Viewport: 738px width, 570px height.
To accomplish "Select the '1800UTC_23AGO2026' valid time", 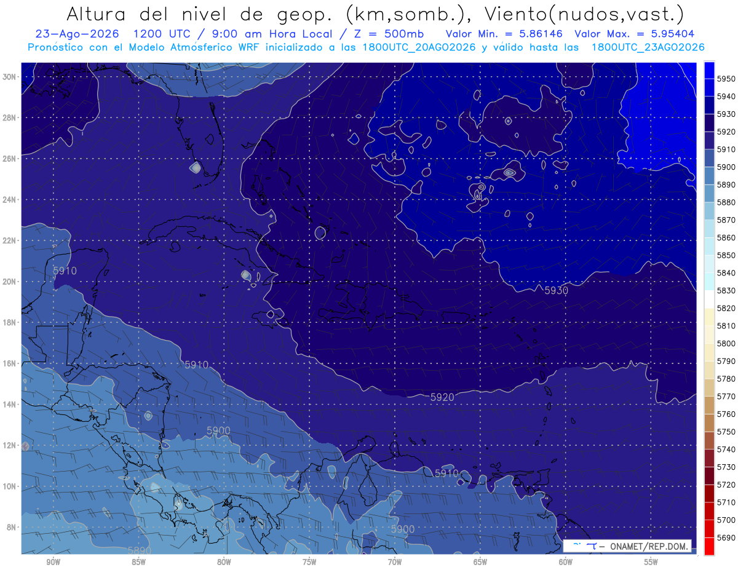I will [x=648, y=47].
